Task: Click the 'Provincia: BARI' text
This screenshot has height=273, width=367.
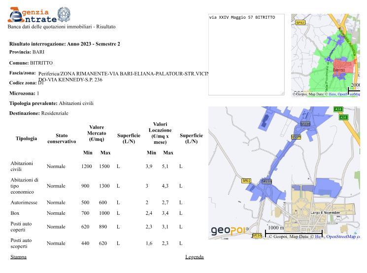Action: click(27, 52)
